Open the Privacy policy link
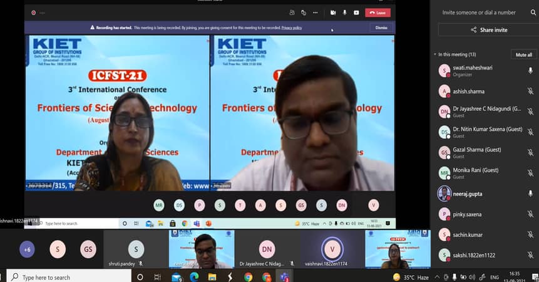Viewport: 539px width, 282px height. point(292,28)
